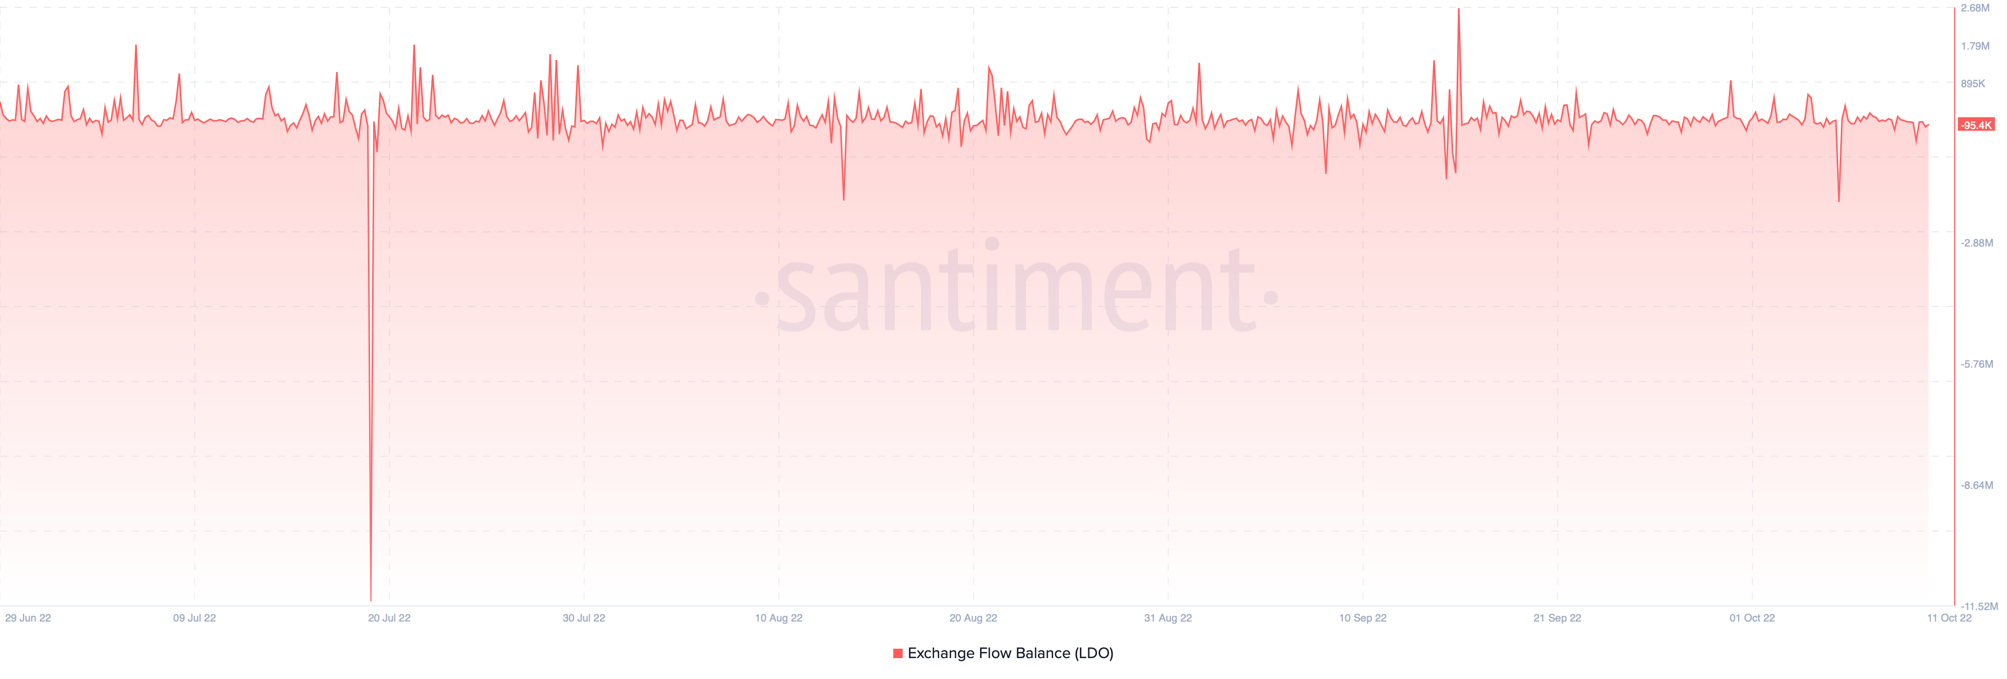Image resolution: width=2007 pixels, height=679 pixels.
Task: Click the Exchange Flow Balance (LDO) legend label
Action: click(1010, 653)
